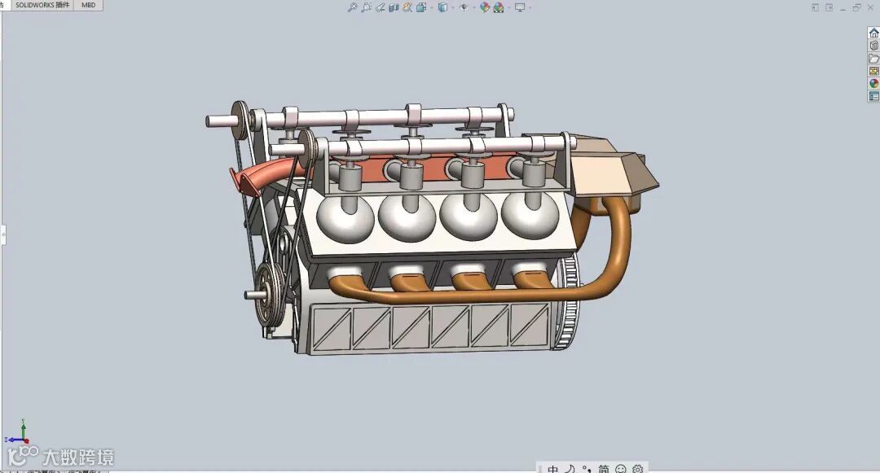Select the Zoom to Area tool

pyautogui.click(x=366, y=7)
